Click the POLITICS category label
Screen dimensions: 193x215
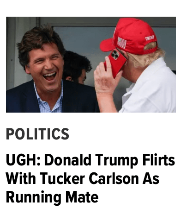click(37, 134)
